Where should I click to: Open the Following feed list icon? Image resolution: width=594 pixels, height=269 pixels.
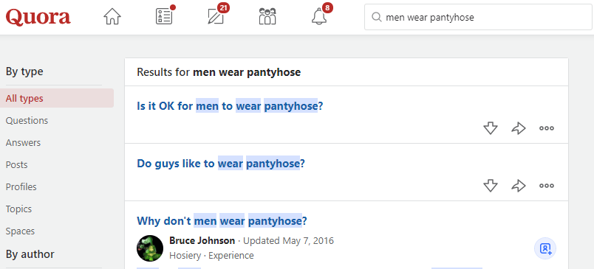tap(165, 17)
